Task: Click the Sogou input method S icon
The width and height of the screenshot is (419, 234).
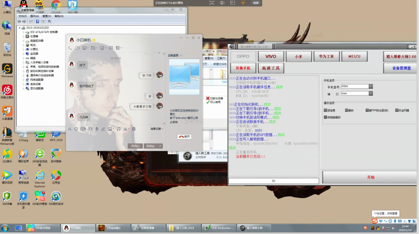Action: pyautogui.click(x=375, y=221)
